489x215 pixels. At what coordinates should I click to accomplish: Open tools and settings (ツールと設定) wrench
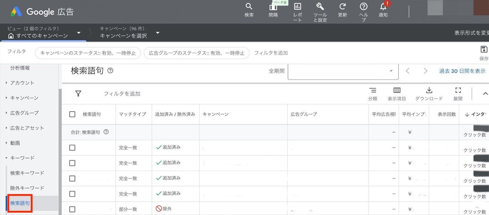click(x=320, y=7)
